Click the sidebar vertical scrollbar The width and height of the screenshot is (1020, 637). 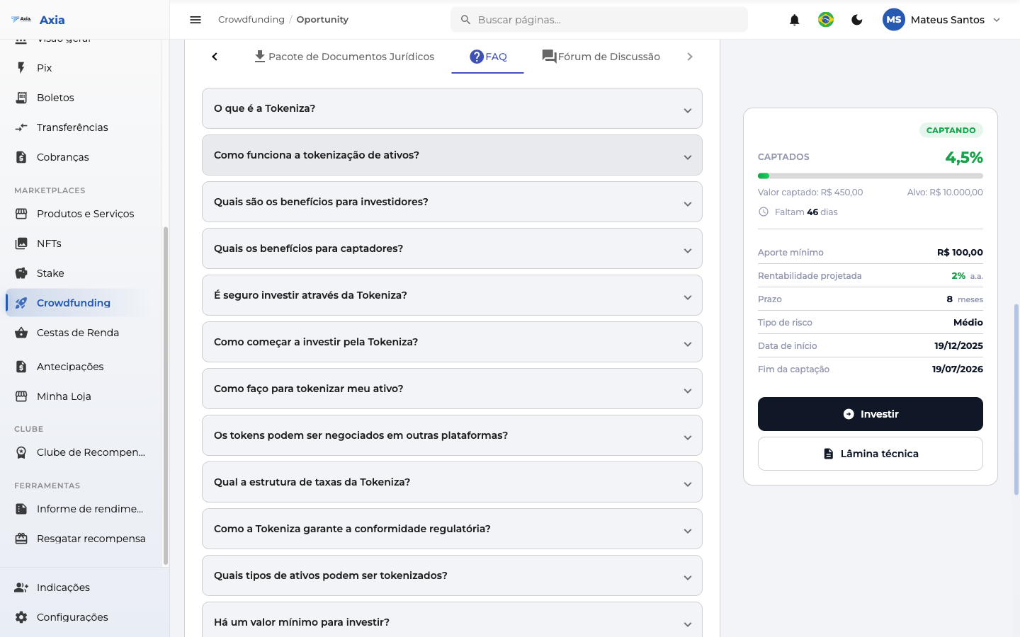[166, 396]
